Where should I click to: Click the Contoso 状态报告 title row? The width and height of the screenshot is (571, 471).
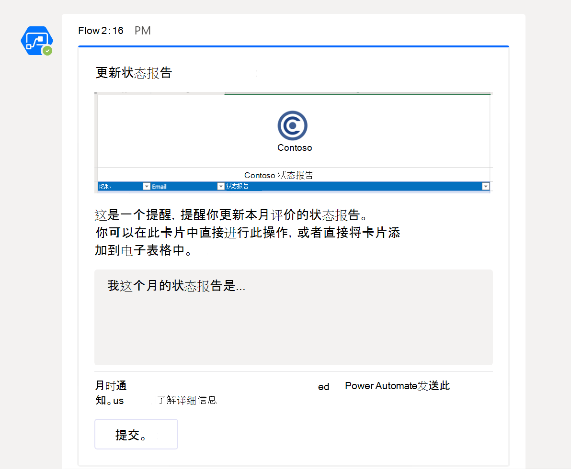click(279, 175)
